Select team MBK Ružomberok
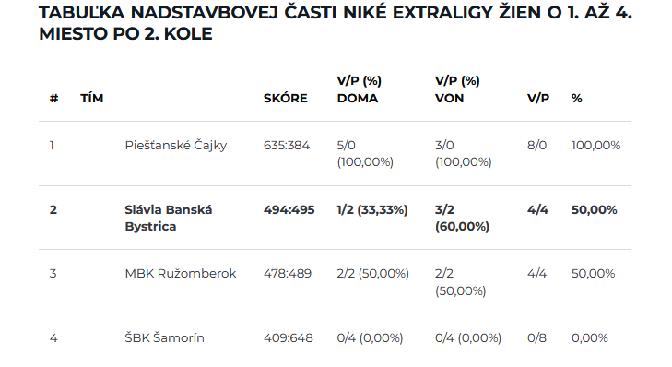This screenshot has height=367, width=672. coord(181,274)
